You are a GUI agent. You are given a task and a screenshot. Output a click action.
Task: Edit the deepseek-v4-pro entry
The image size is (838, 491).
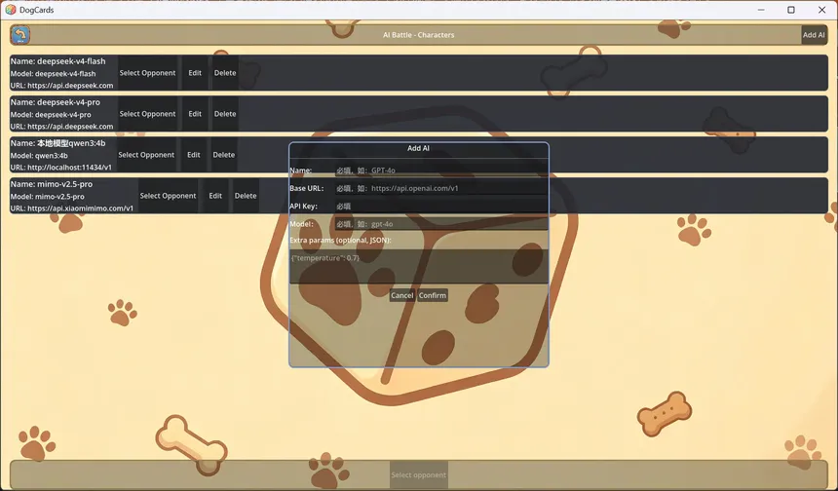point(195,114)
